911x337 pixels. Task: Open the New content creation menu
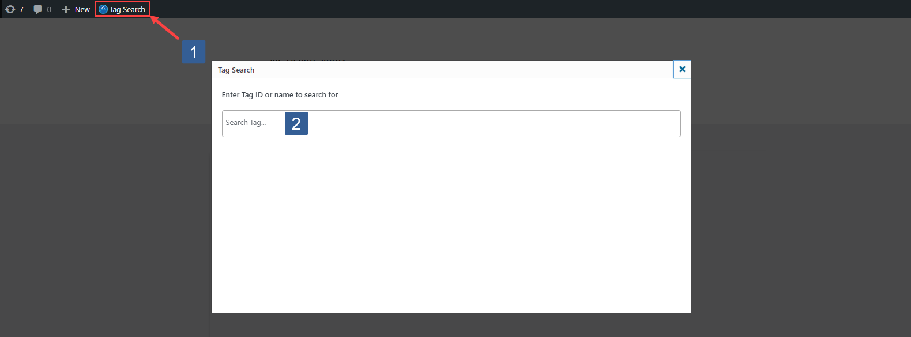(75, 9)
